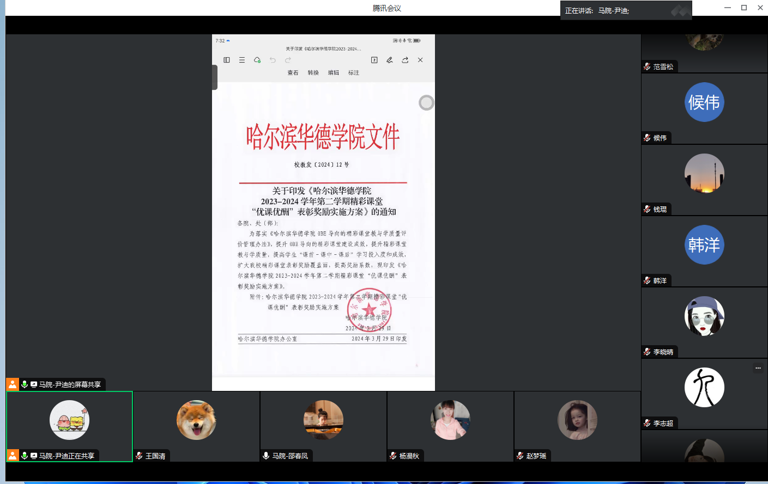Click the redo arrow in document toolbar

pyautogui.click(x=288, y=60)
